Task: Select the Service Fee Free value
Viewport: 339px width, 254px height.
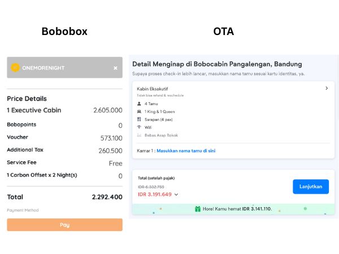Action: click(116, 163)
